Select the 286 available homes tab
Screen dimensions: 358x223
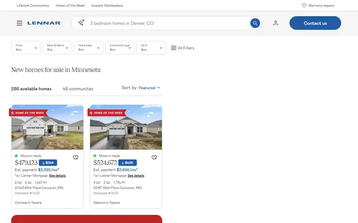(31, 89)
